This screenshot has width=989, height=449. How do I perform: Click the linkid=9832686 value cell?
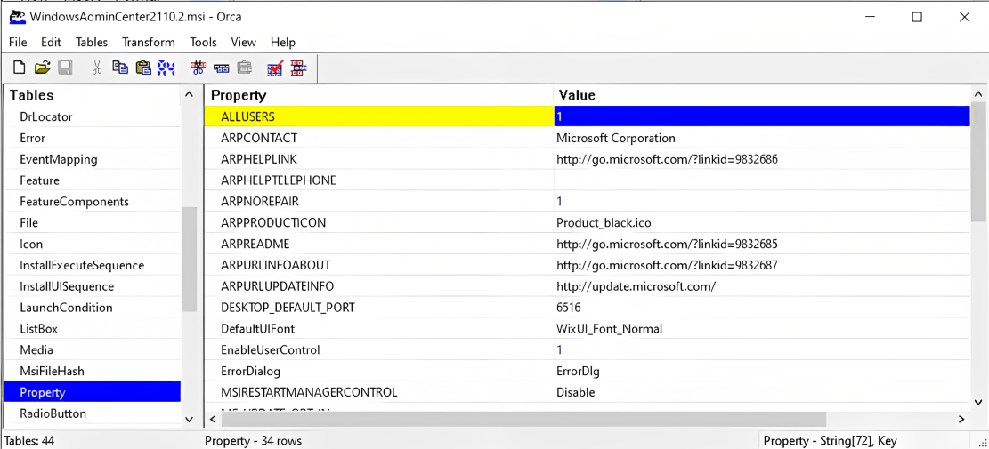pyautogui.click(x=762, y=159)
